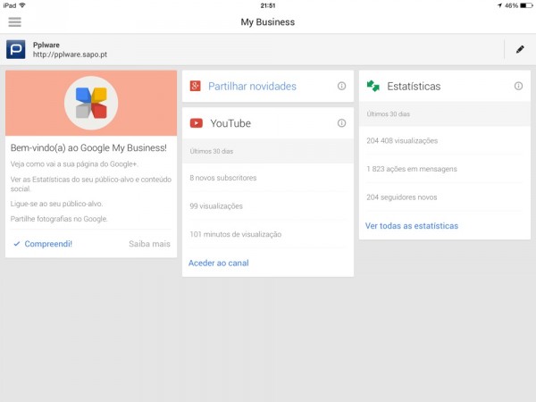Click Compreendi! to dismiss welcome card
536x402 pixels.
click(48, 244)
